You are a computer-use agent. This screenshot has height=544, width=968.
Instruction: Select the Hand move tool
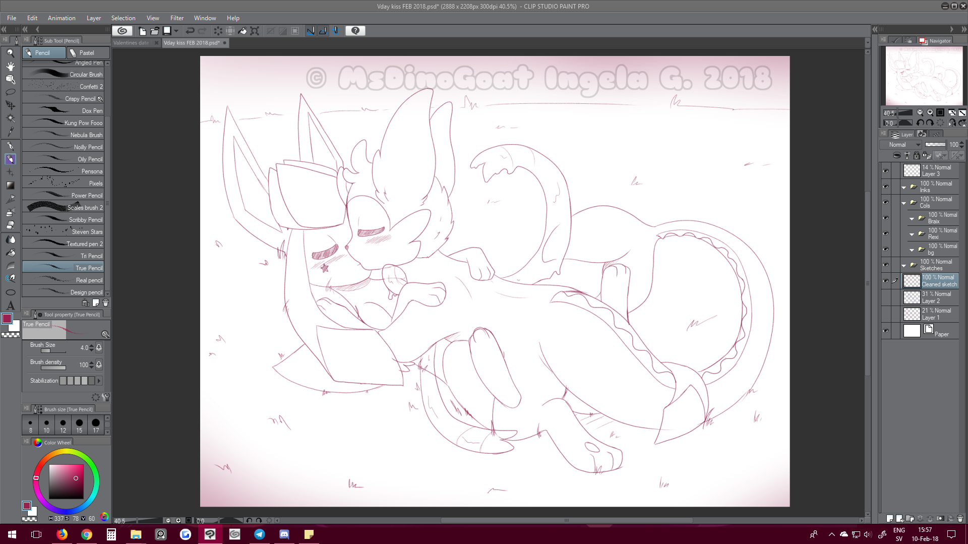(x=10, y=66)
